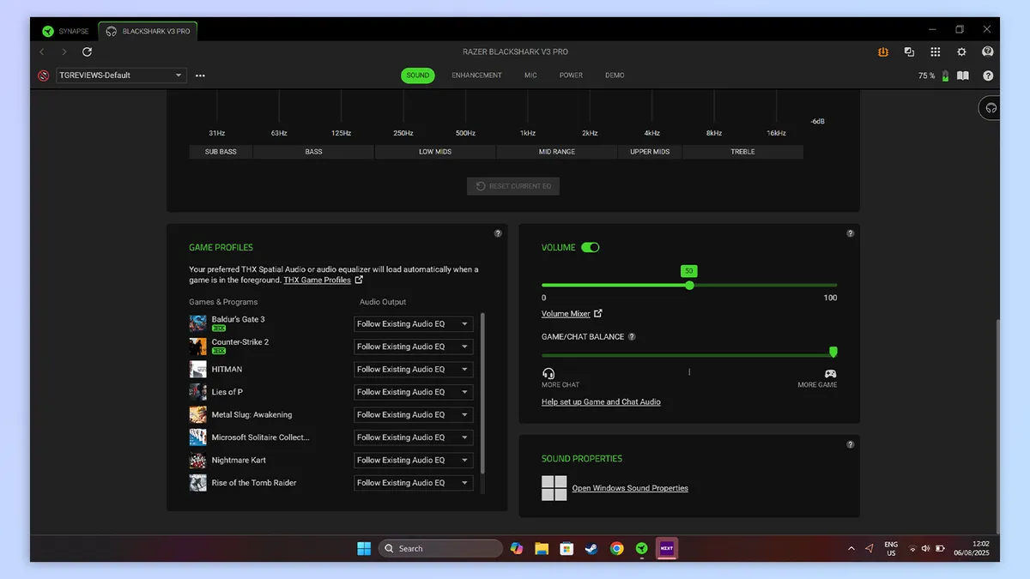Click the Windows Search box in the taskbar
This screenshot has height=579, width=1030.
click(x=440, y=548)
